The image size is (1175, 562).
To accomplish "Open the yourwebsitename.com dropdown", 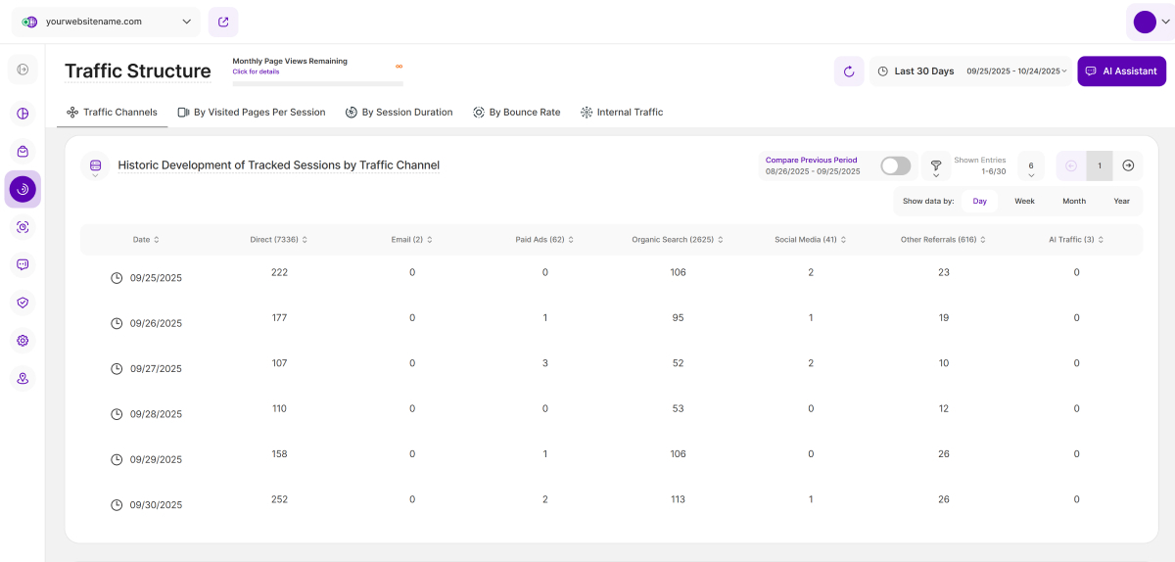I will (x=106, y=22).
